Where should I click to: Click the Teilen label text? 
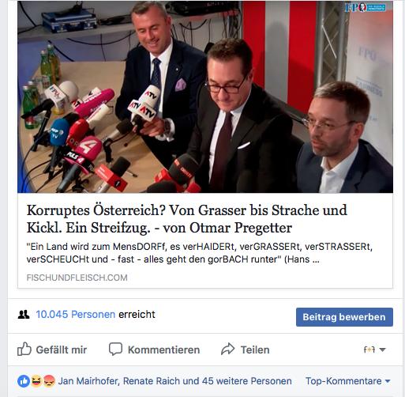pos(255,350)
